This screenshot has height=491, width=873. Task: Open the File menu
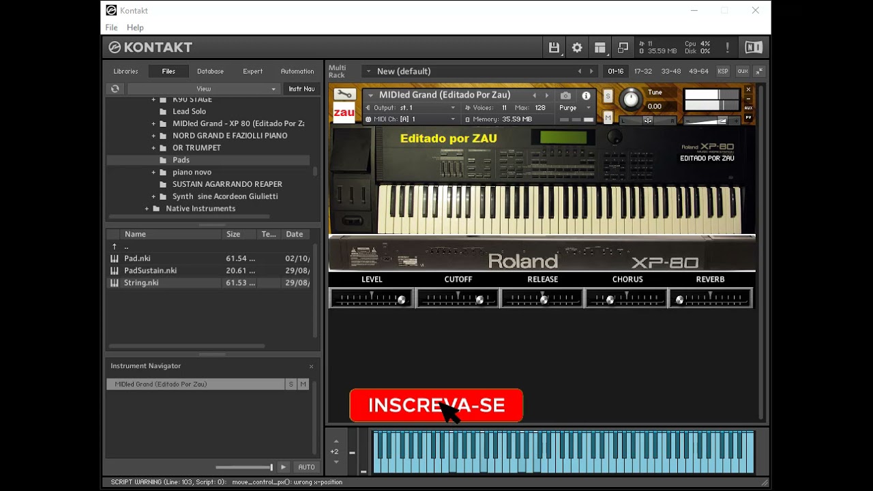coord(111,27)
